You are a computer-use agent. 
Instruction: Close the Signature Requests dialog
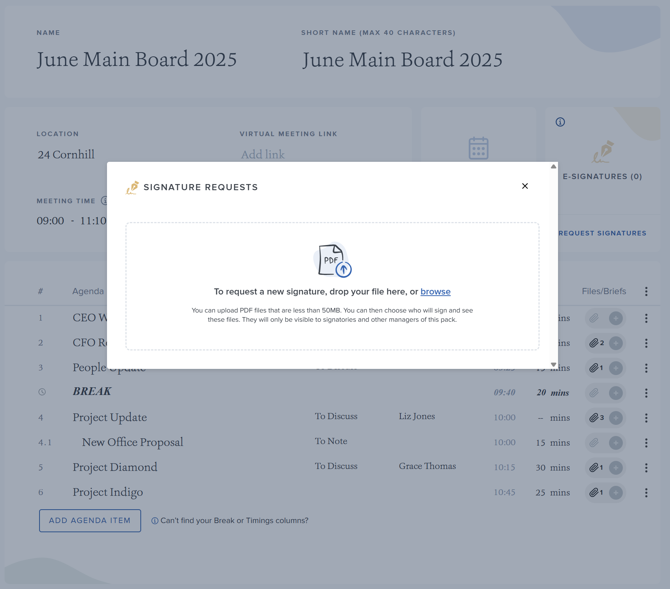pos(525,186)
